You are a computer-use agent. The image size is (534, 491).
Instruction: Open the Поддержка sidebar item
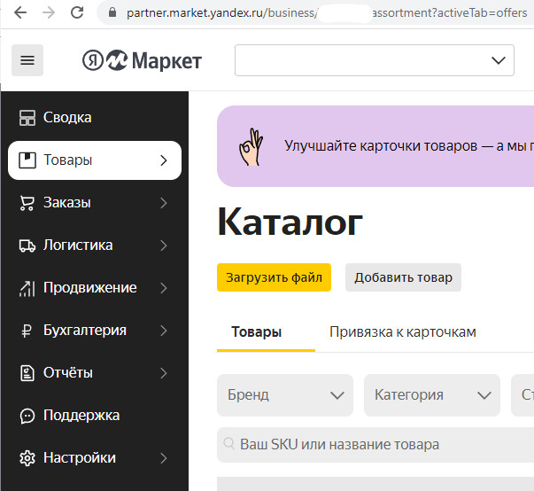pos(95,416)
